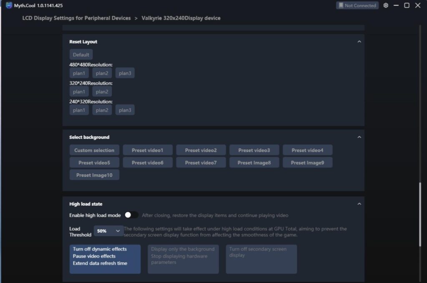Choose Preset video4 background
427x283 pixels.
(x=307, y=150)
